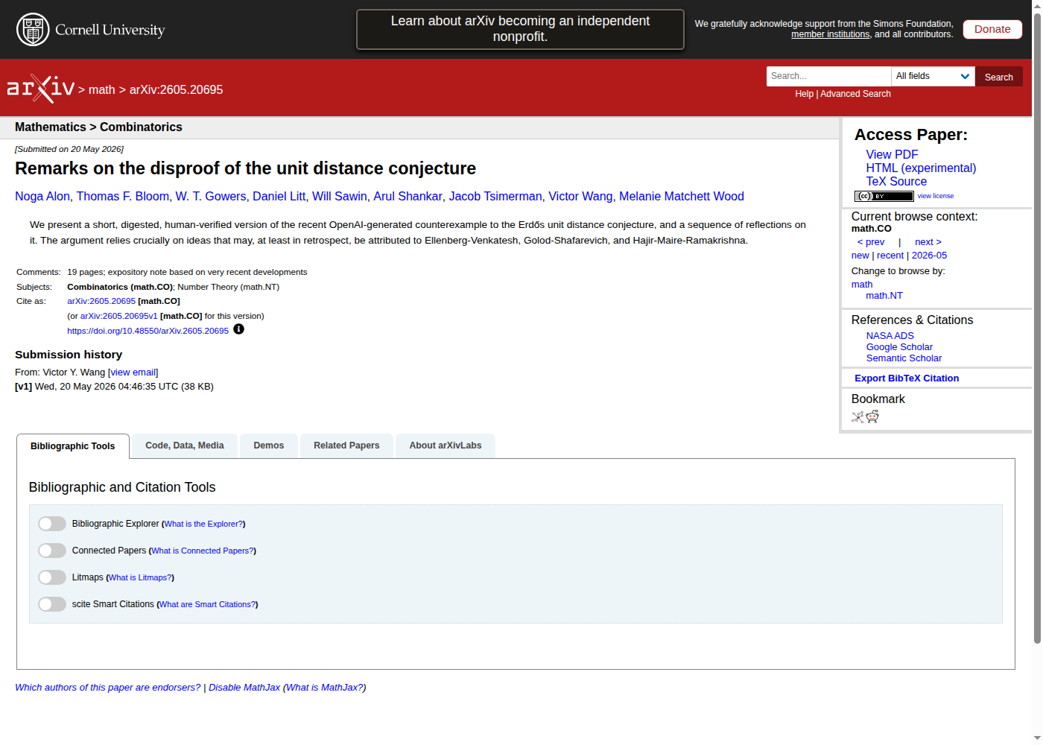Change browse context to math
The width and height of the screenshot is (1043, 745).
pos(862,285)
